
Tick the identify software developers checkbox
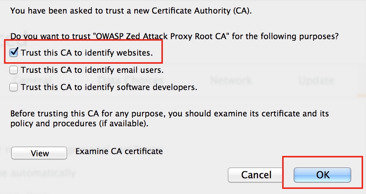(14, 87)
